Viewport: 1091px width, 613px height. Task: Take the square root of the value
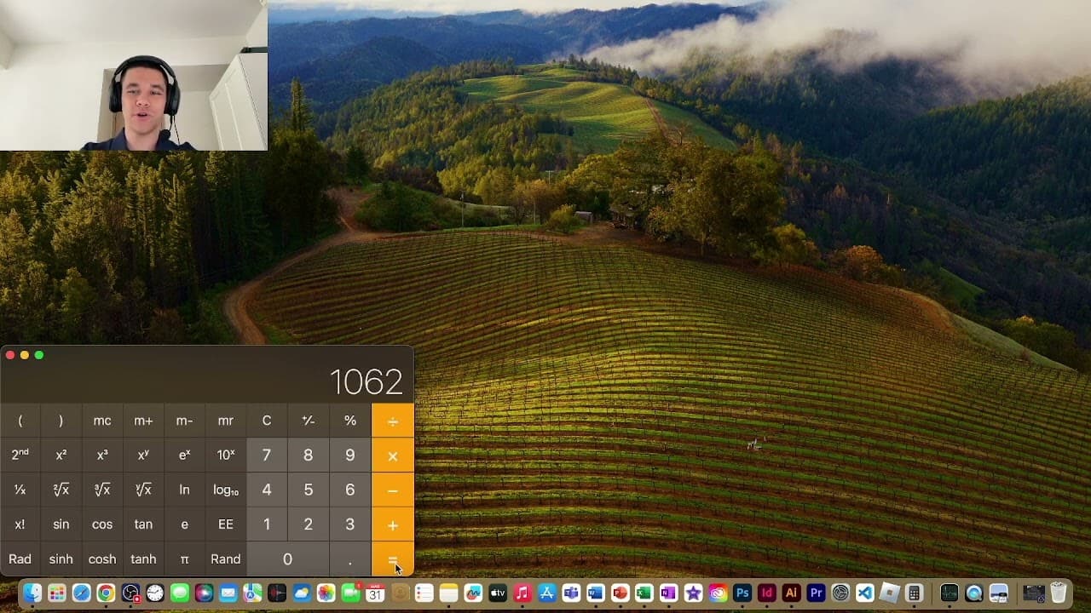click(x=61, y=490)
